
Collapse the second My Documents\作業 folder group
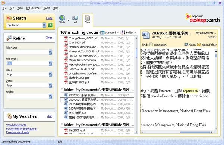coord(62,125)
